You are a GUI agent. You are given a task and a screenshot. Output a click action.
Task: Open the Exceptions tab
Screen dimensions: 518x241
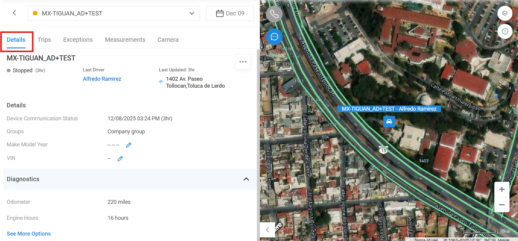click(78, 40)
